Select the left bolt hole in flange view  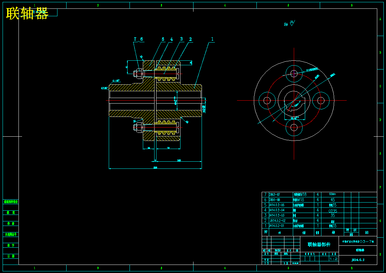(x=267, y=100)
